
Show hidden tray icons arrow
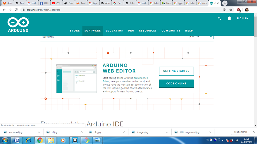(x=222, y=141)
